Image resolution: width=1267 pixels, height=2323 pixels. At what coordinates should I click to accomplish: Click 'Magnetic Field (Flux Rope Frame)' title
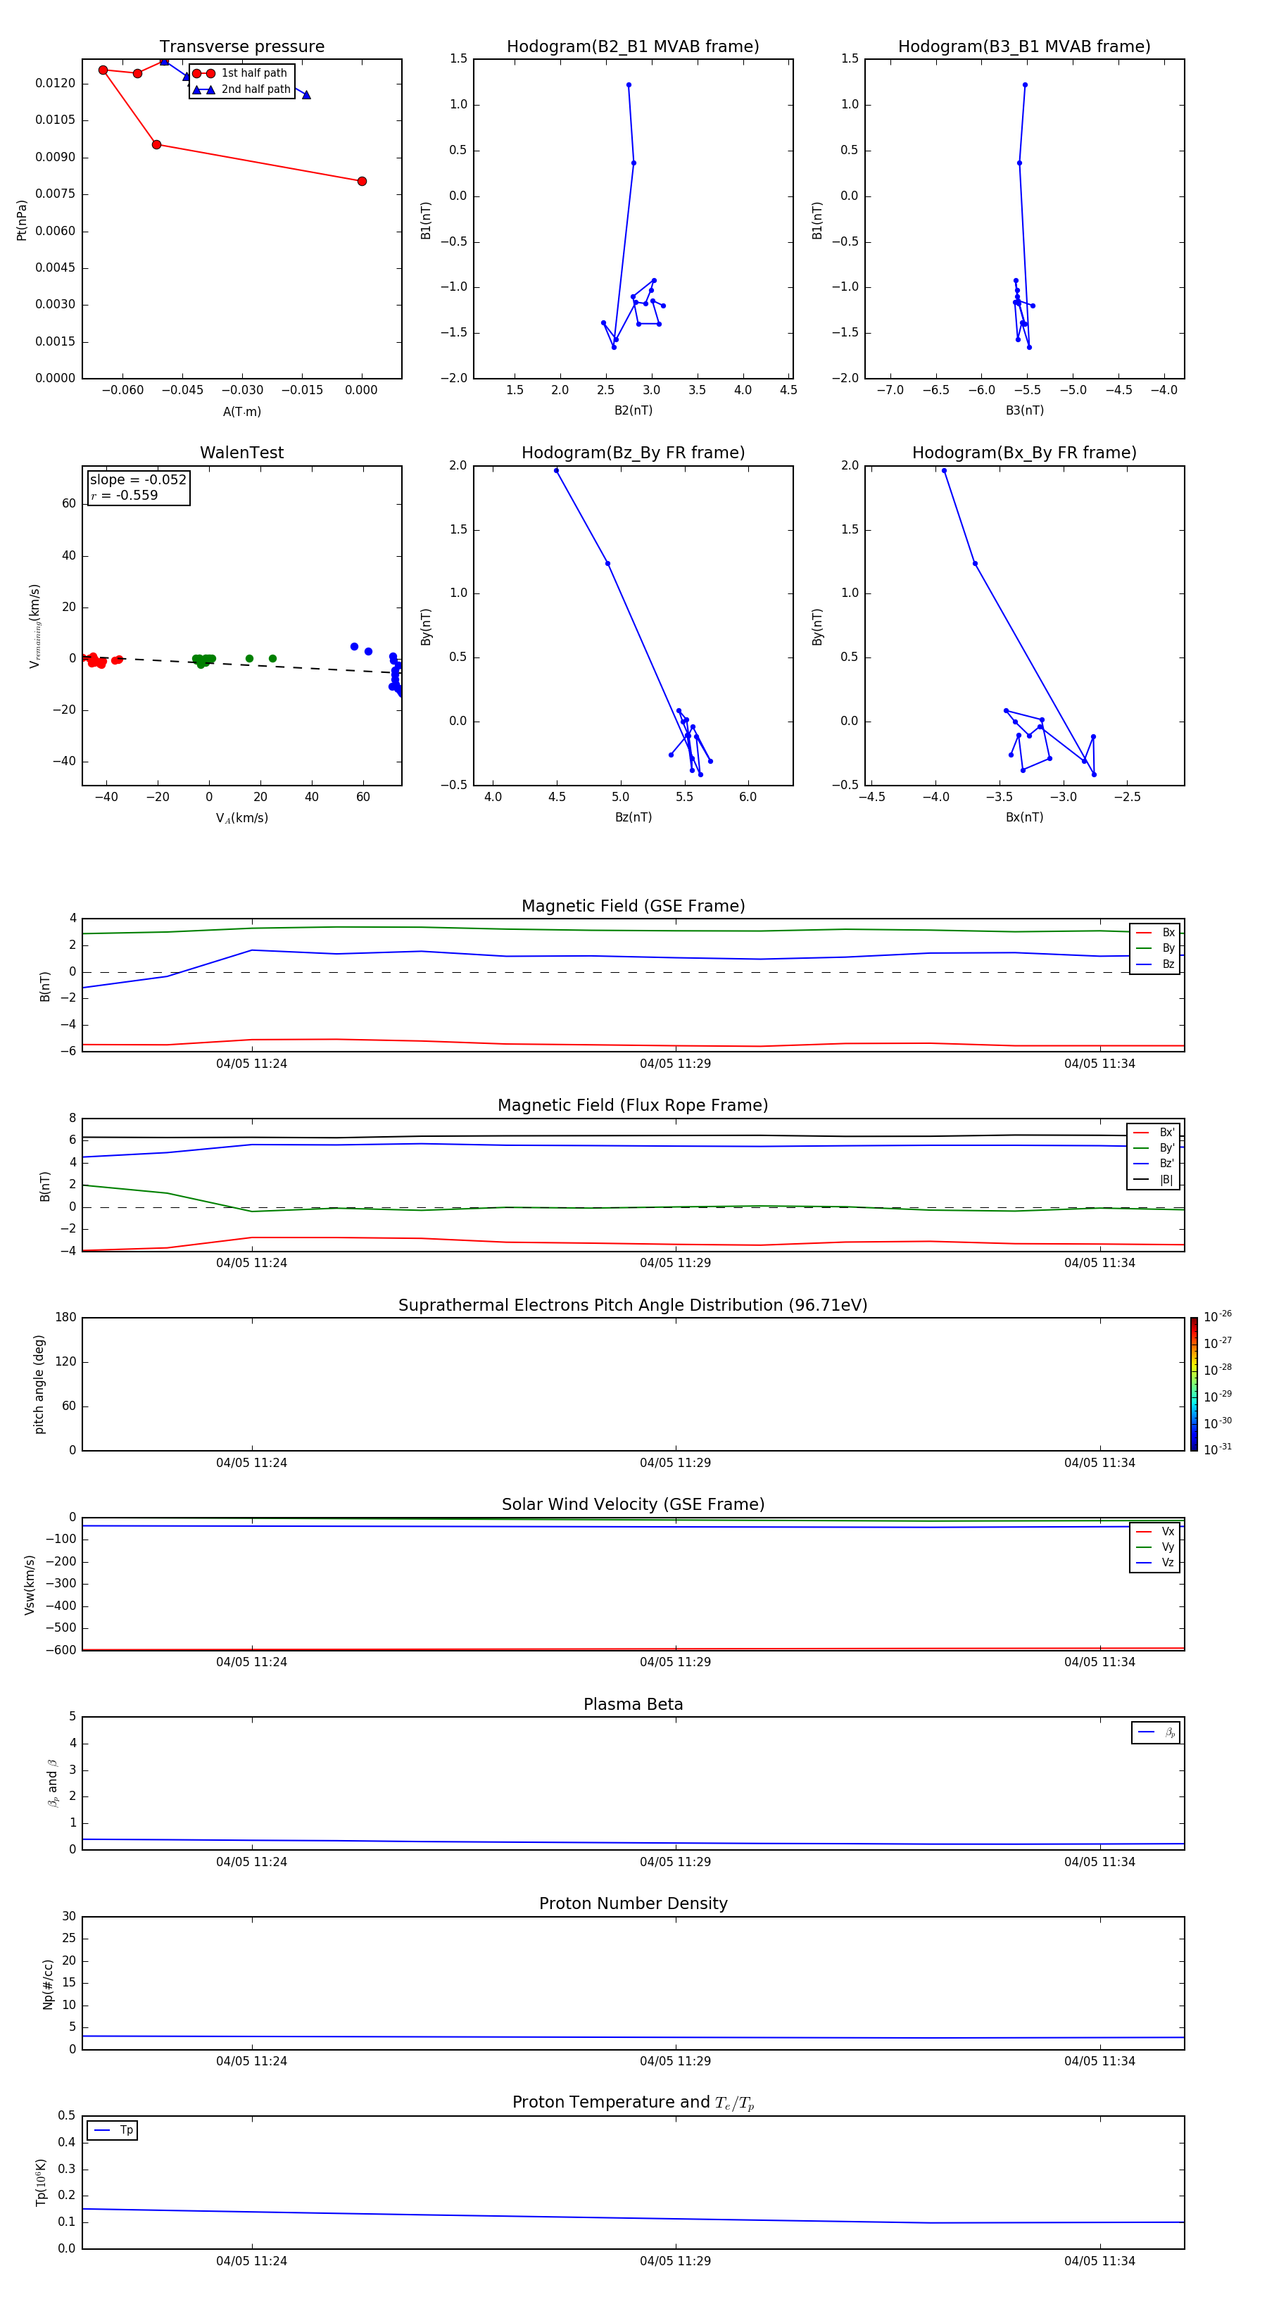coord(633,1106)
